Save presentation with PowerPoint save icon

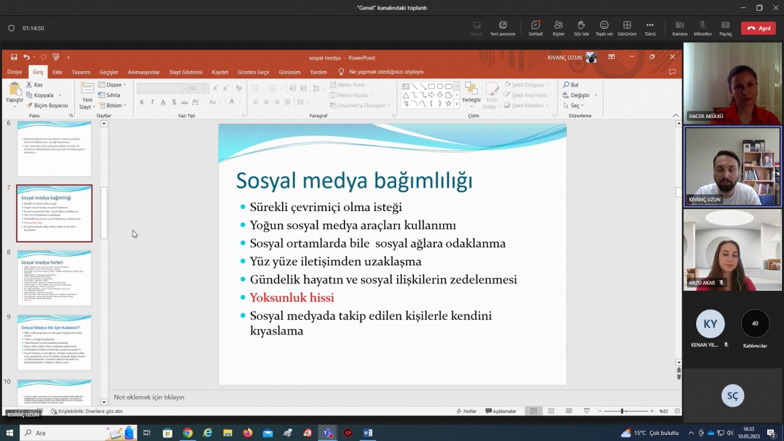(x=14, y=57)
